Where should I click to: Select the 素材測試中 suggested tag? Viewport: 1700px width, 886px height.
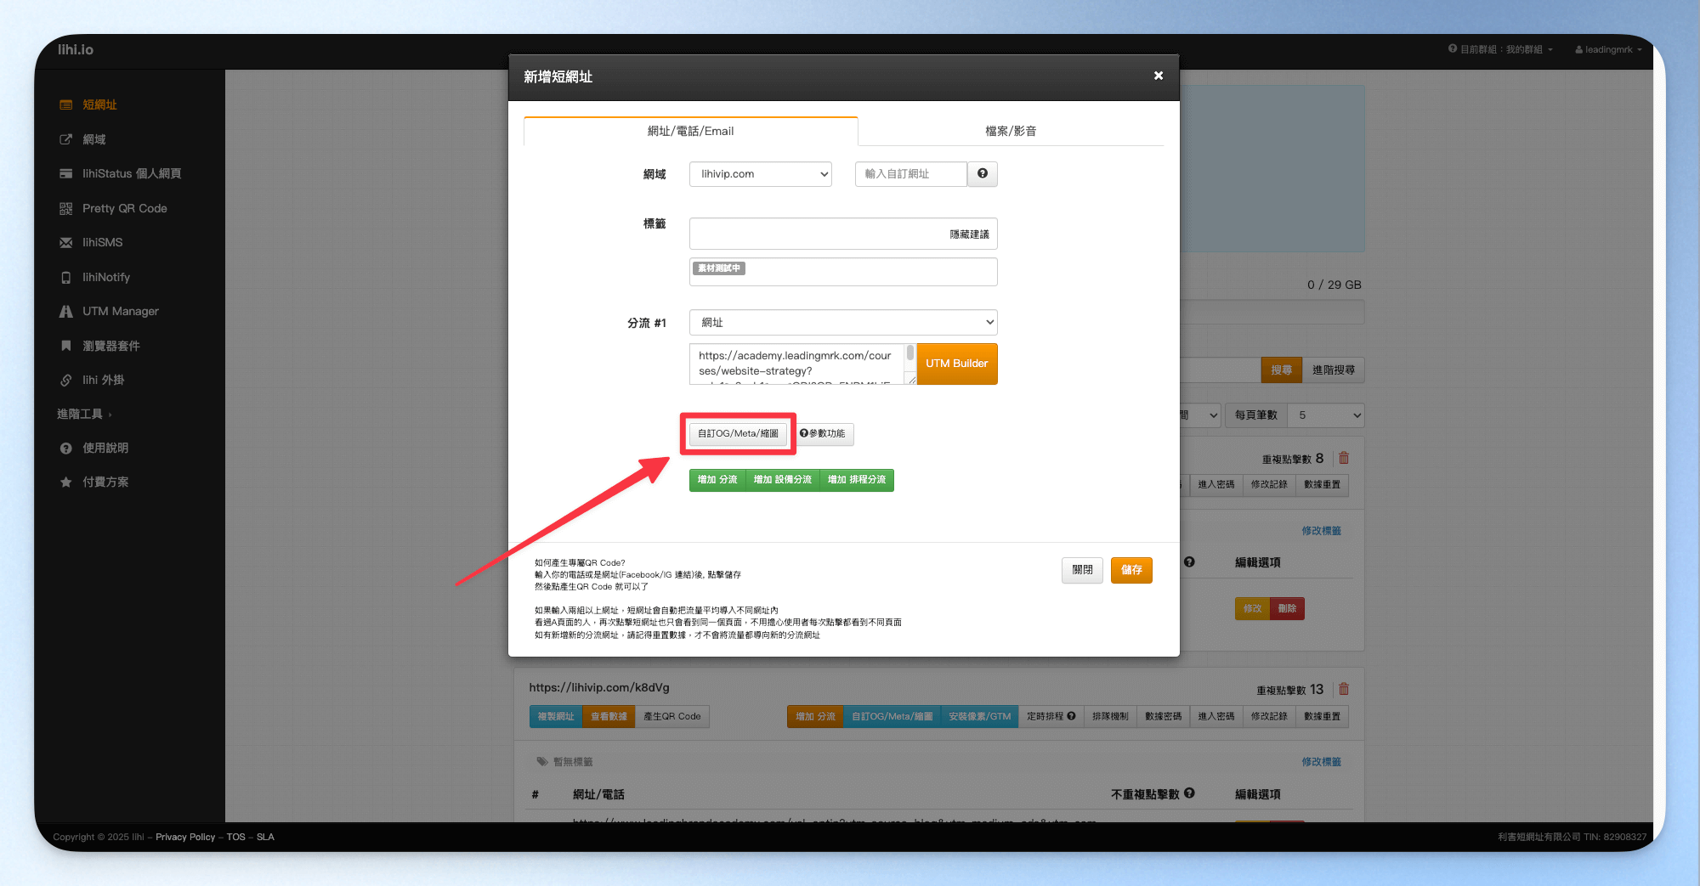[719, 268]
